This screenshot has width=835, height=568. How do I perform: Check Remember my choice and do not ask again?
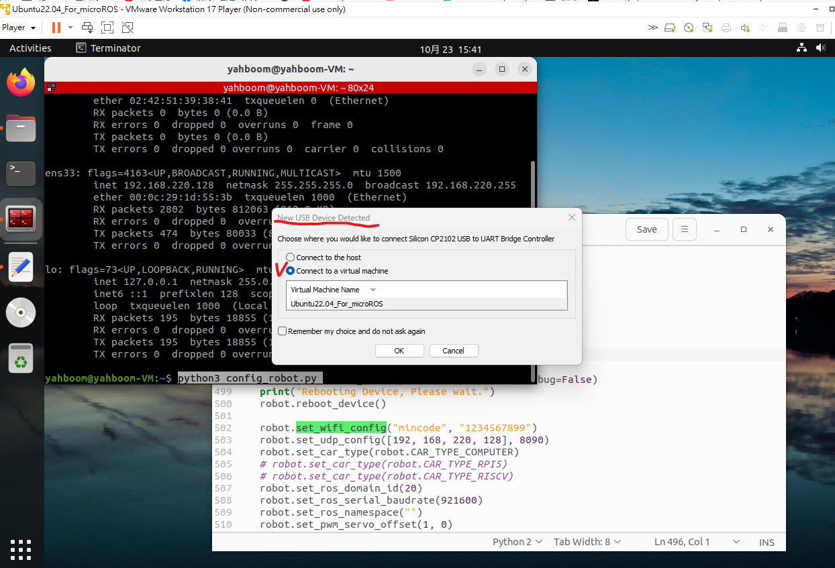click(351, 331)
